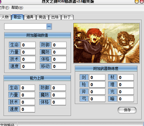The width and height of the screenshot is (144, 126).
Task: Click the class selection combo box field
Action: (x=28, y=27)
